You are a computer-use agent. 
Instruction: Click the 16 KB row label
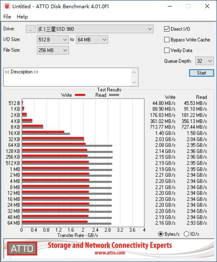coord(14,133)
